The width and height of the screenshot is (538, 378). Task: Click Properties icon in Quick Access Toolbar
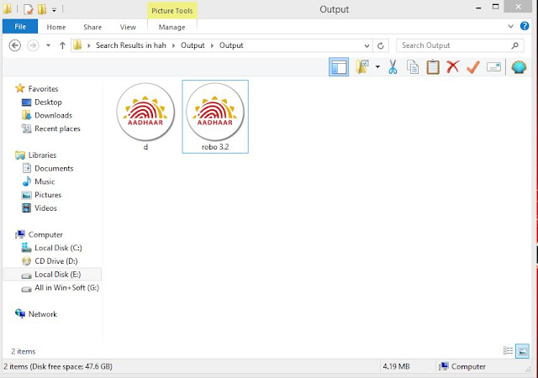[28, 9]
